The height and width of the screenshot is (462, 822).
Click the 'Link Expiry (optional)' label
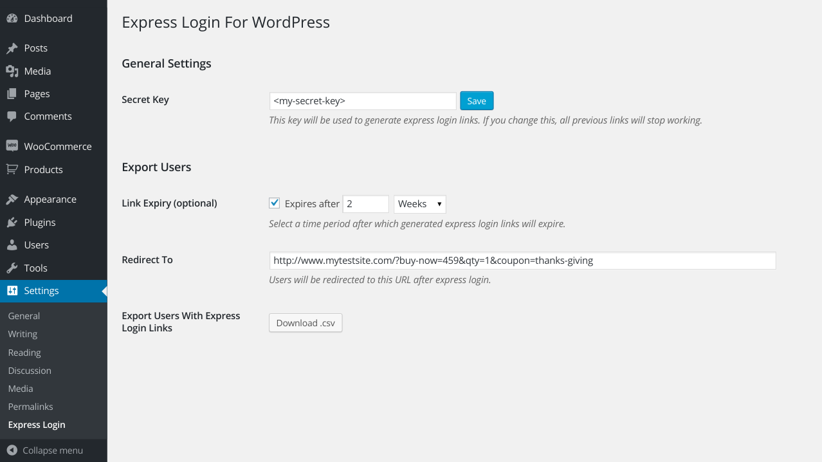(169, 203)
